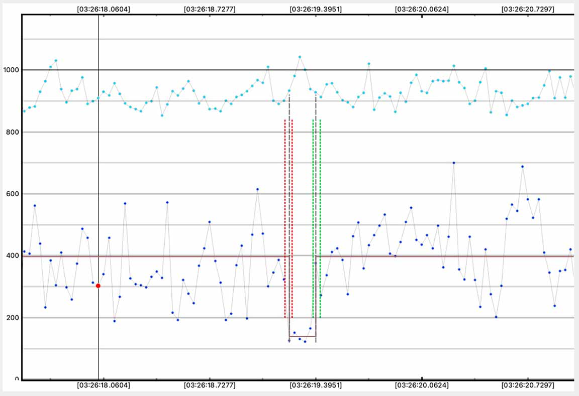Click the brown horizontal bracket line below 200
This screenshot has width=579, height=396.
302,336
